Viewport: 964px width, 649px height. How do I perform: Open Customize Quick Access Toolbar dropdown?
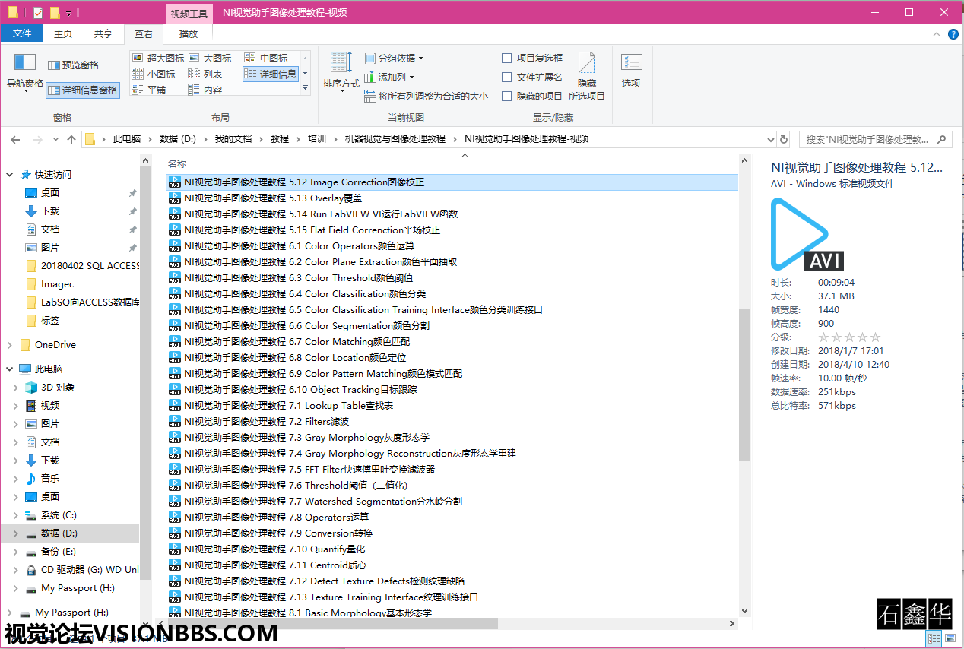coord(69,13)
